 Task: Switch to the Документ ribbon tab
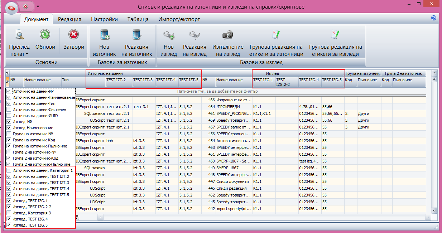pos(36,19)
